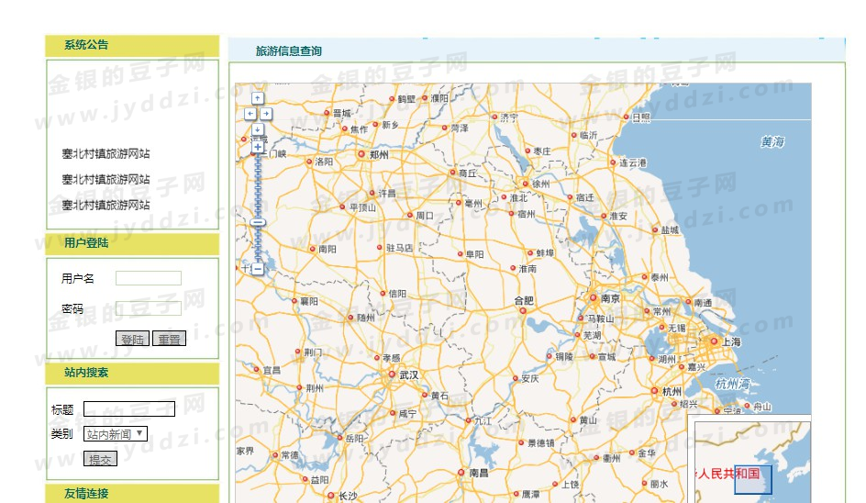Click the 九江 city marker
The image size is (866, 503).
(469, 420)
